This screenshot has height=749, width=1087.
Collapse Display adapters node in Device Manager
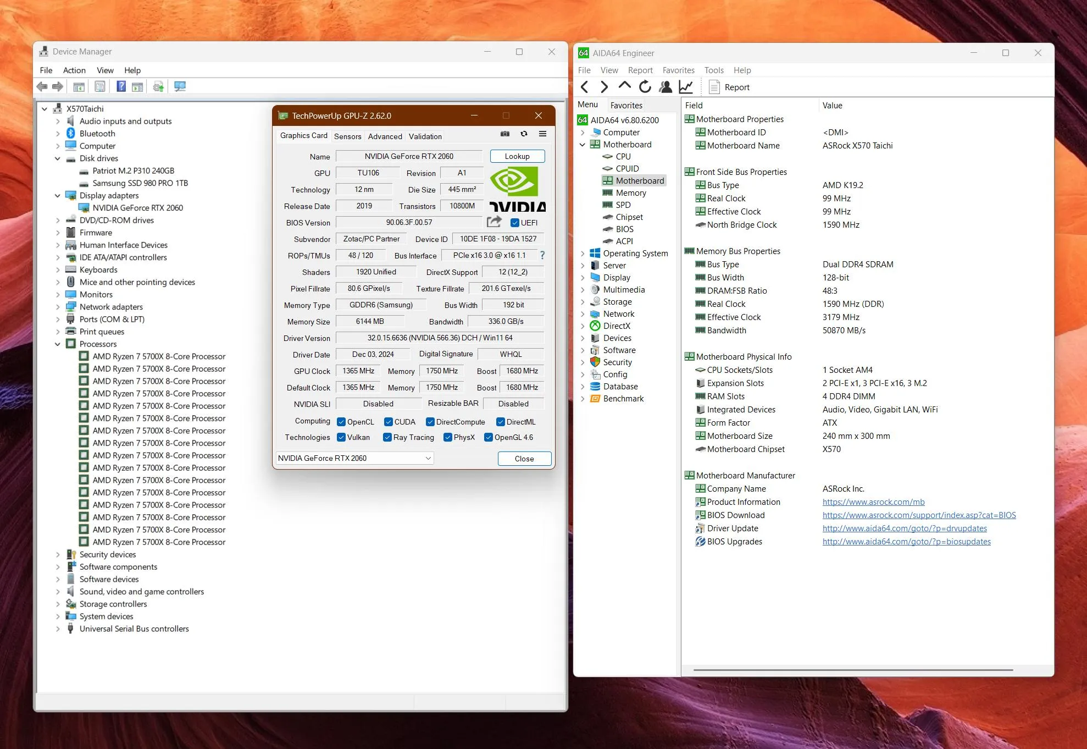57,196
